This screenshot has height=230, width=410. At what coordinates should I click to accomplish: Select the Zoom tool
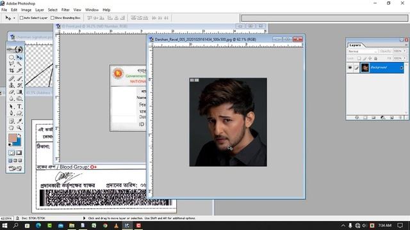pyautogui.click(x=19, y=128)
